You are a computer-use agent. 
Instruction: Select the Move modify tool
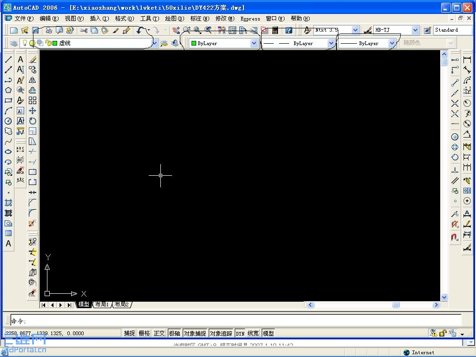(33, 111)
